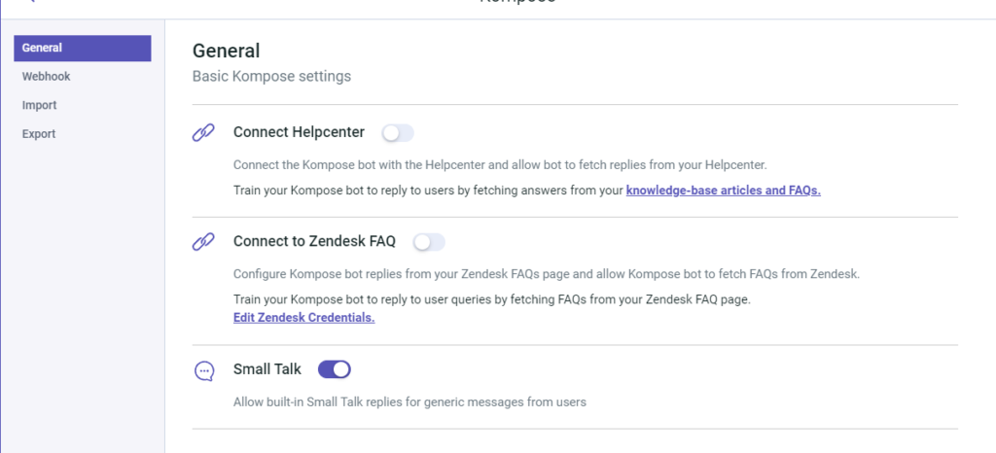The width and height of the screenshot is (996, 453).
Task: Click the General page heading
Action: click(x=226, y=51)
